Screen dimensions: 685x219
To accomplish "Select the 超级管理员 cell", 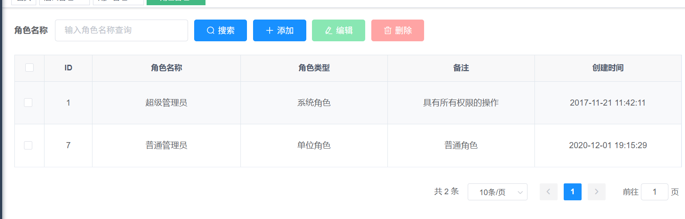I will pos(166,103).
